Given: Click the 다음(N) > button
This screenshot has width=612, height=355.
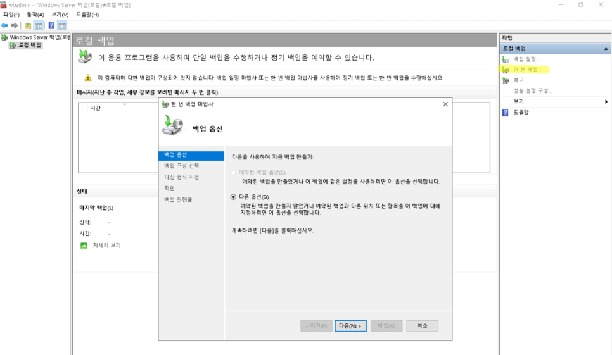Looking at the screenshot, I should [350, 326].
